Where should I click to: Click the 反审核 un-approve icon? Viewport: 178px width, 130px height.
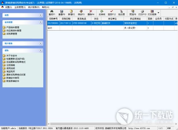(x=102, y=11)
